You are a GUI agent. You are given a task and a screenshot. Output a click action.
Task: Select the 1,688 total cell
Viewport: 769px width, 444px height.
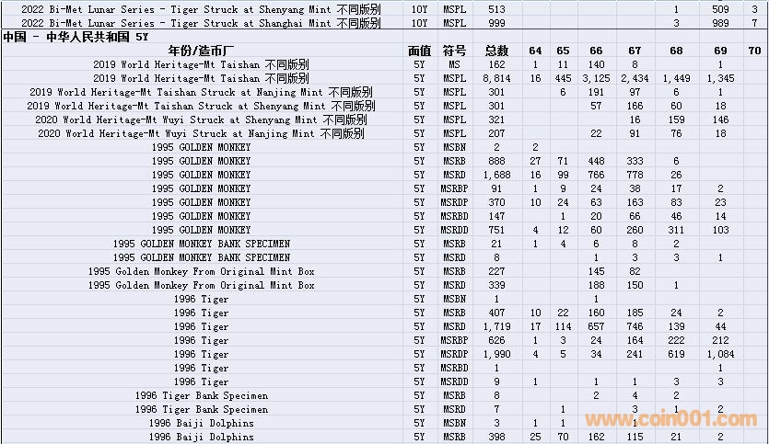click(496, 175)
